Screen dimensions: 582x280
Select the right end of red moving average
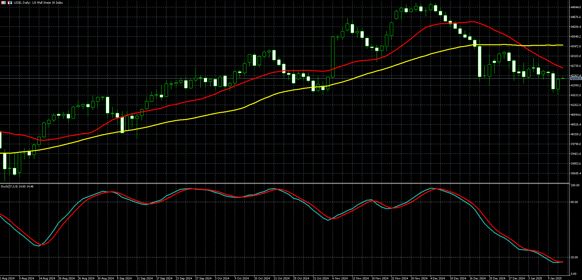[x=562, y=67]
